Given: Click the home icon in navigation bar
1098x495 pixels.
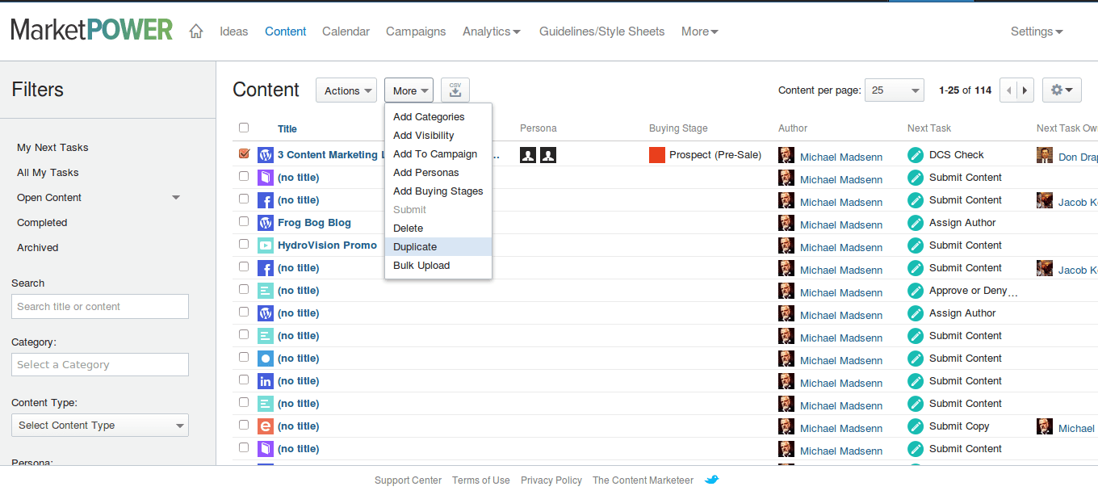Looking at the screenshot, I should coord(195,31).
